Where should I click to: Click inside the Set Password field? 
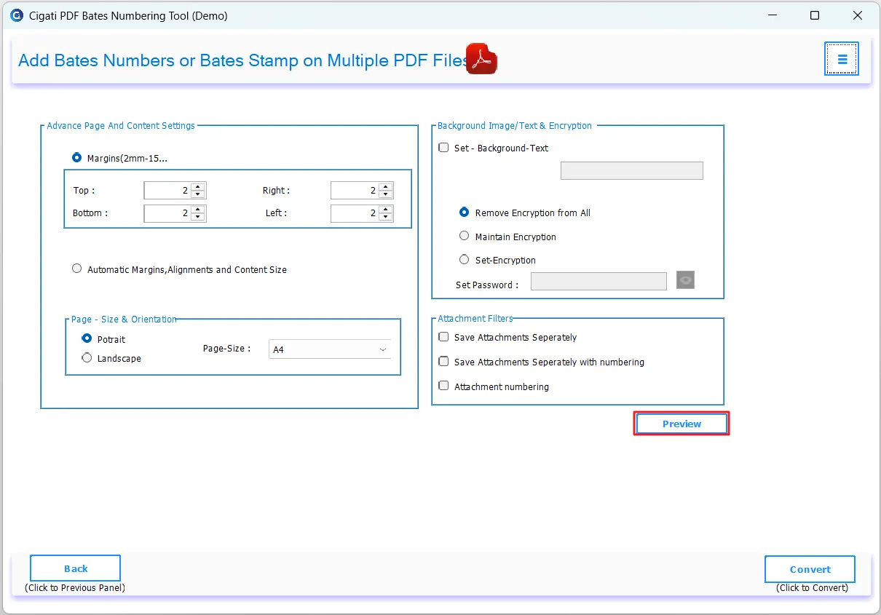(598, 281)
